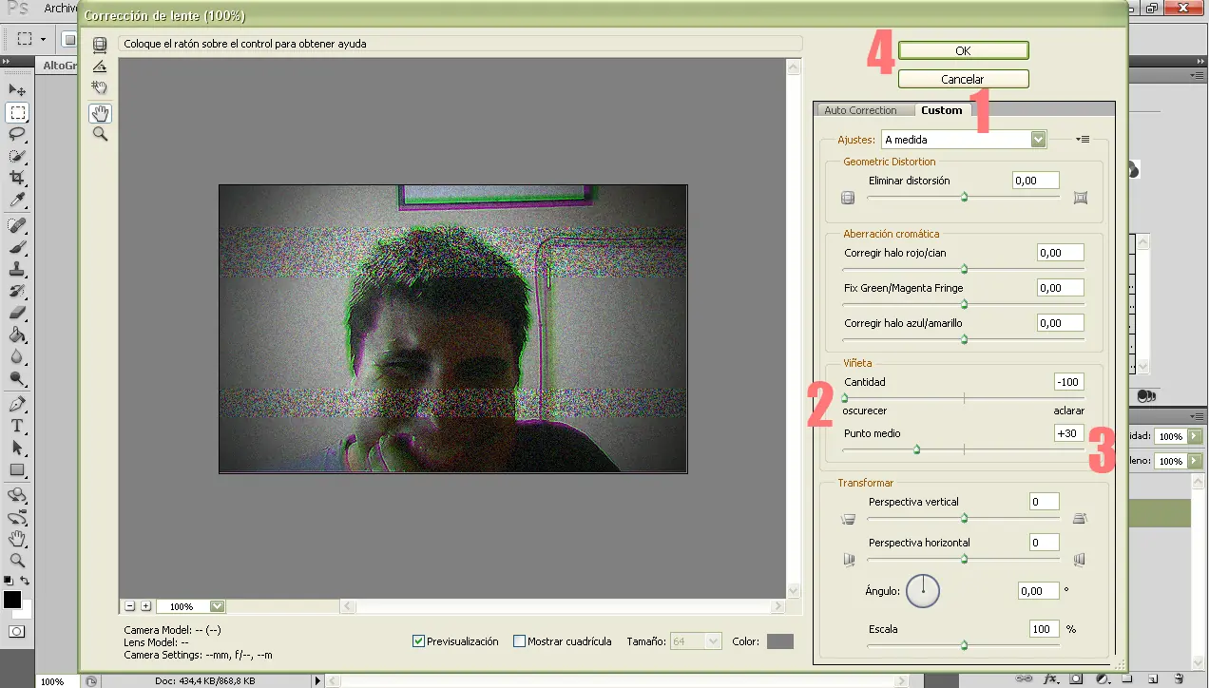The image size is (1209, 688).
Task: Select the Straighten tool in lens dialog
Action: point(100,67)
